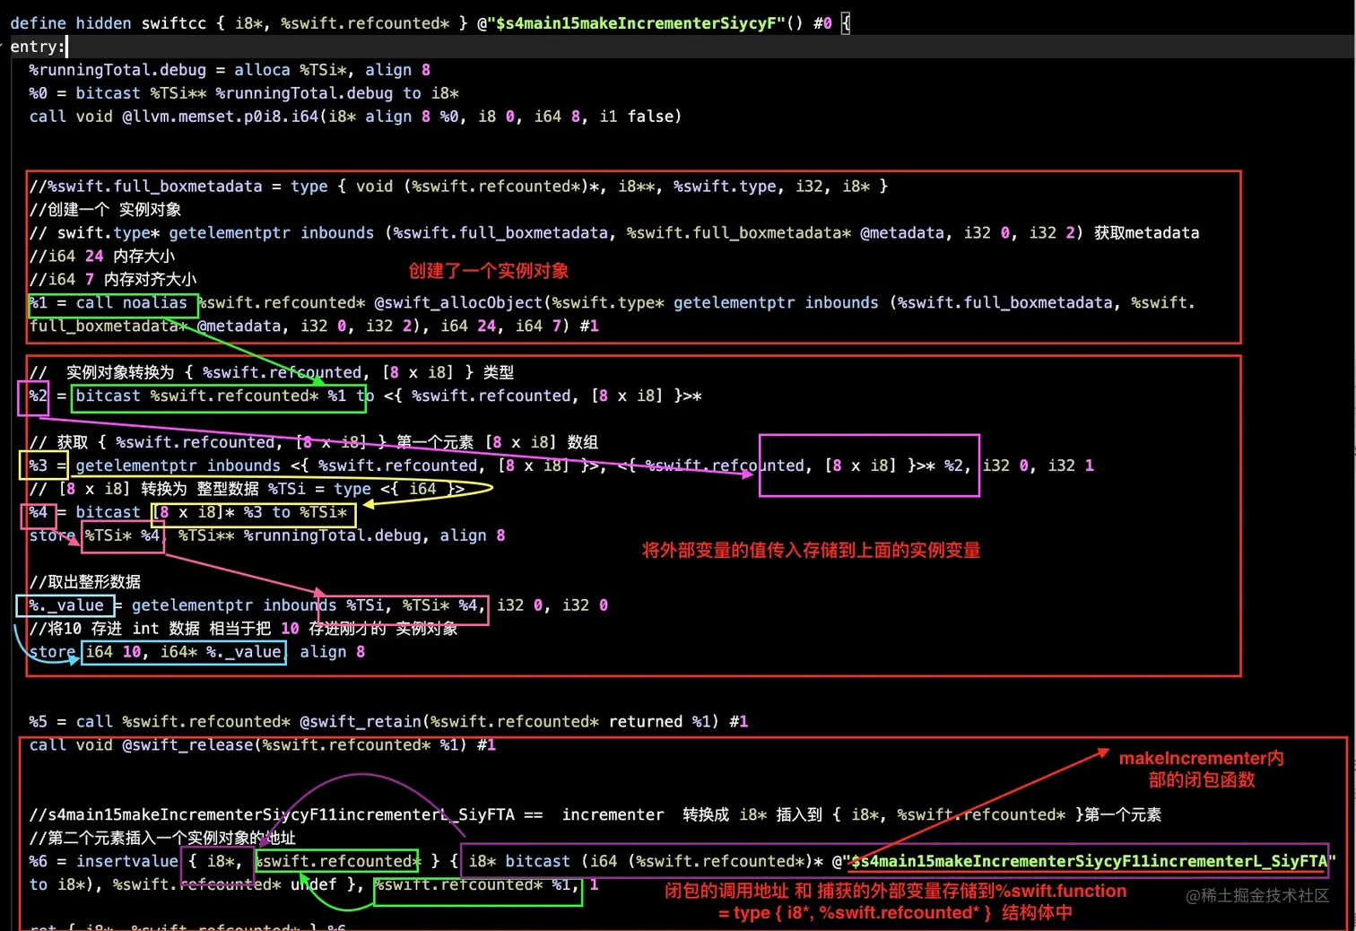The width and height of the screenshot is (1356, 931).
Task: Click the '//创建一个 实例对象' comment
Action: pos(105,210)
